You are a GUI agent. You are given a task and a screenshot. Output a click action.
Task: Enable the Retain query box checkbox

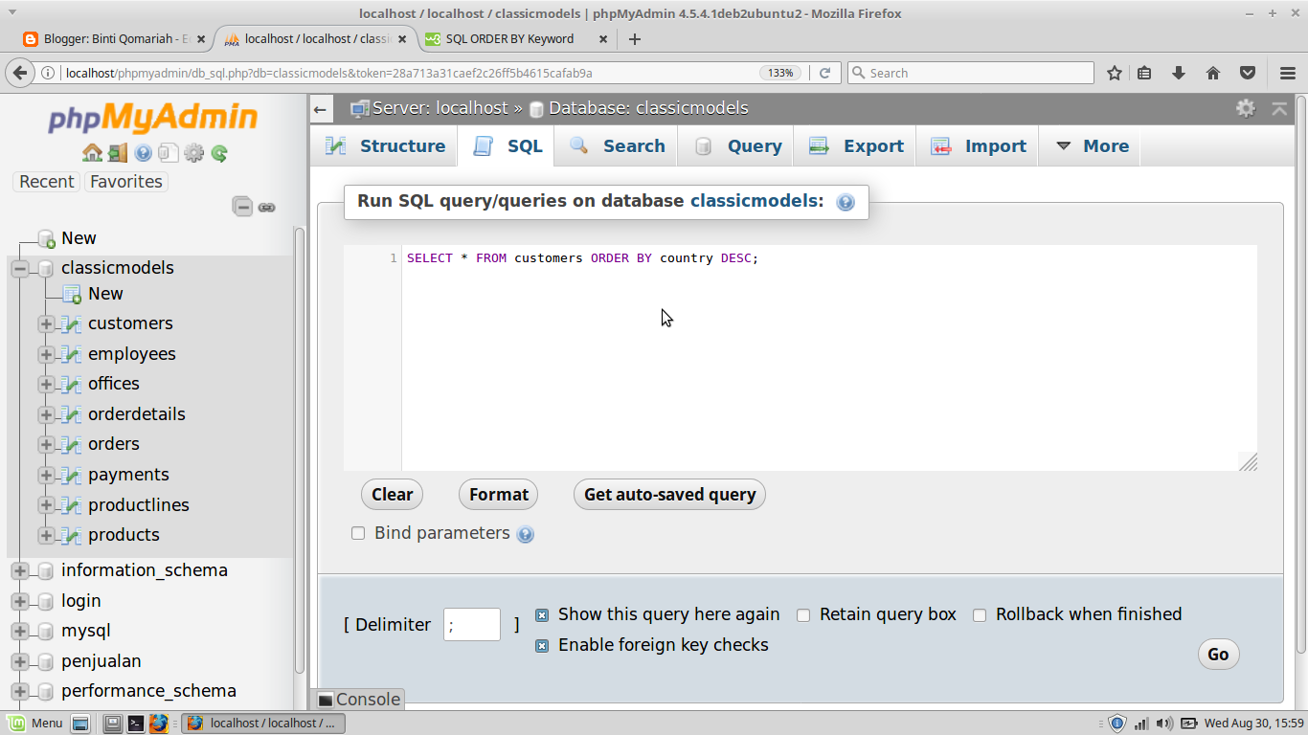pyautogui.click(x=803, y=614)
